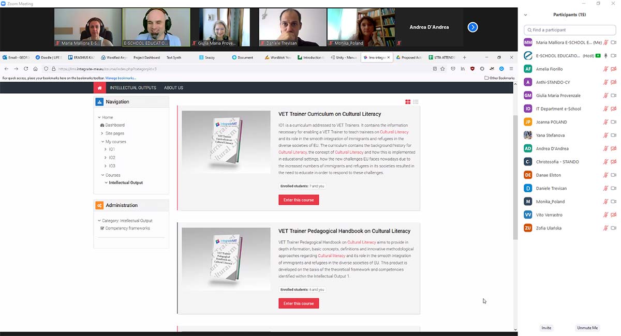Click the Navigation block icon

99,102
